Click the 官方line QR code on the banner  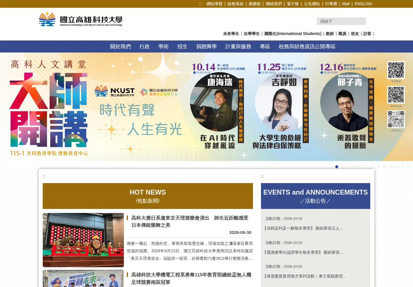(x=396, y=119)
